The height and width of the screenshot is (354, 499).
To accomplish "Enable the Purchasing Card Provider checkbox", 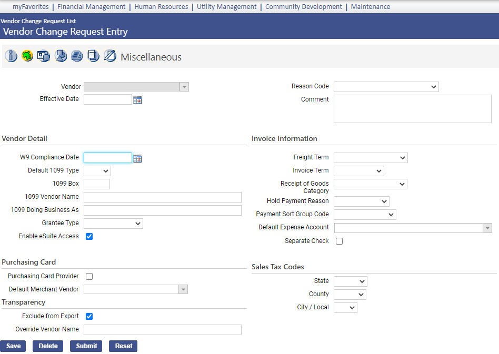I will pyautogui.click(x=89, y=277).
